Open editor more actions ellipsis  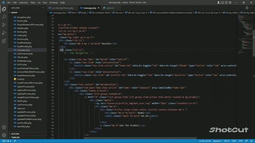coord(251,8)
